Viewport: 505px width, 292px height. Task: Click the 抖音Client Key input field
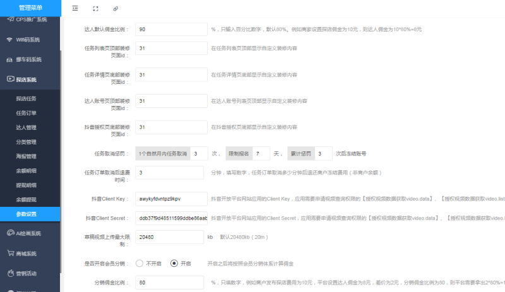[x=172, y=199]
